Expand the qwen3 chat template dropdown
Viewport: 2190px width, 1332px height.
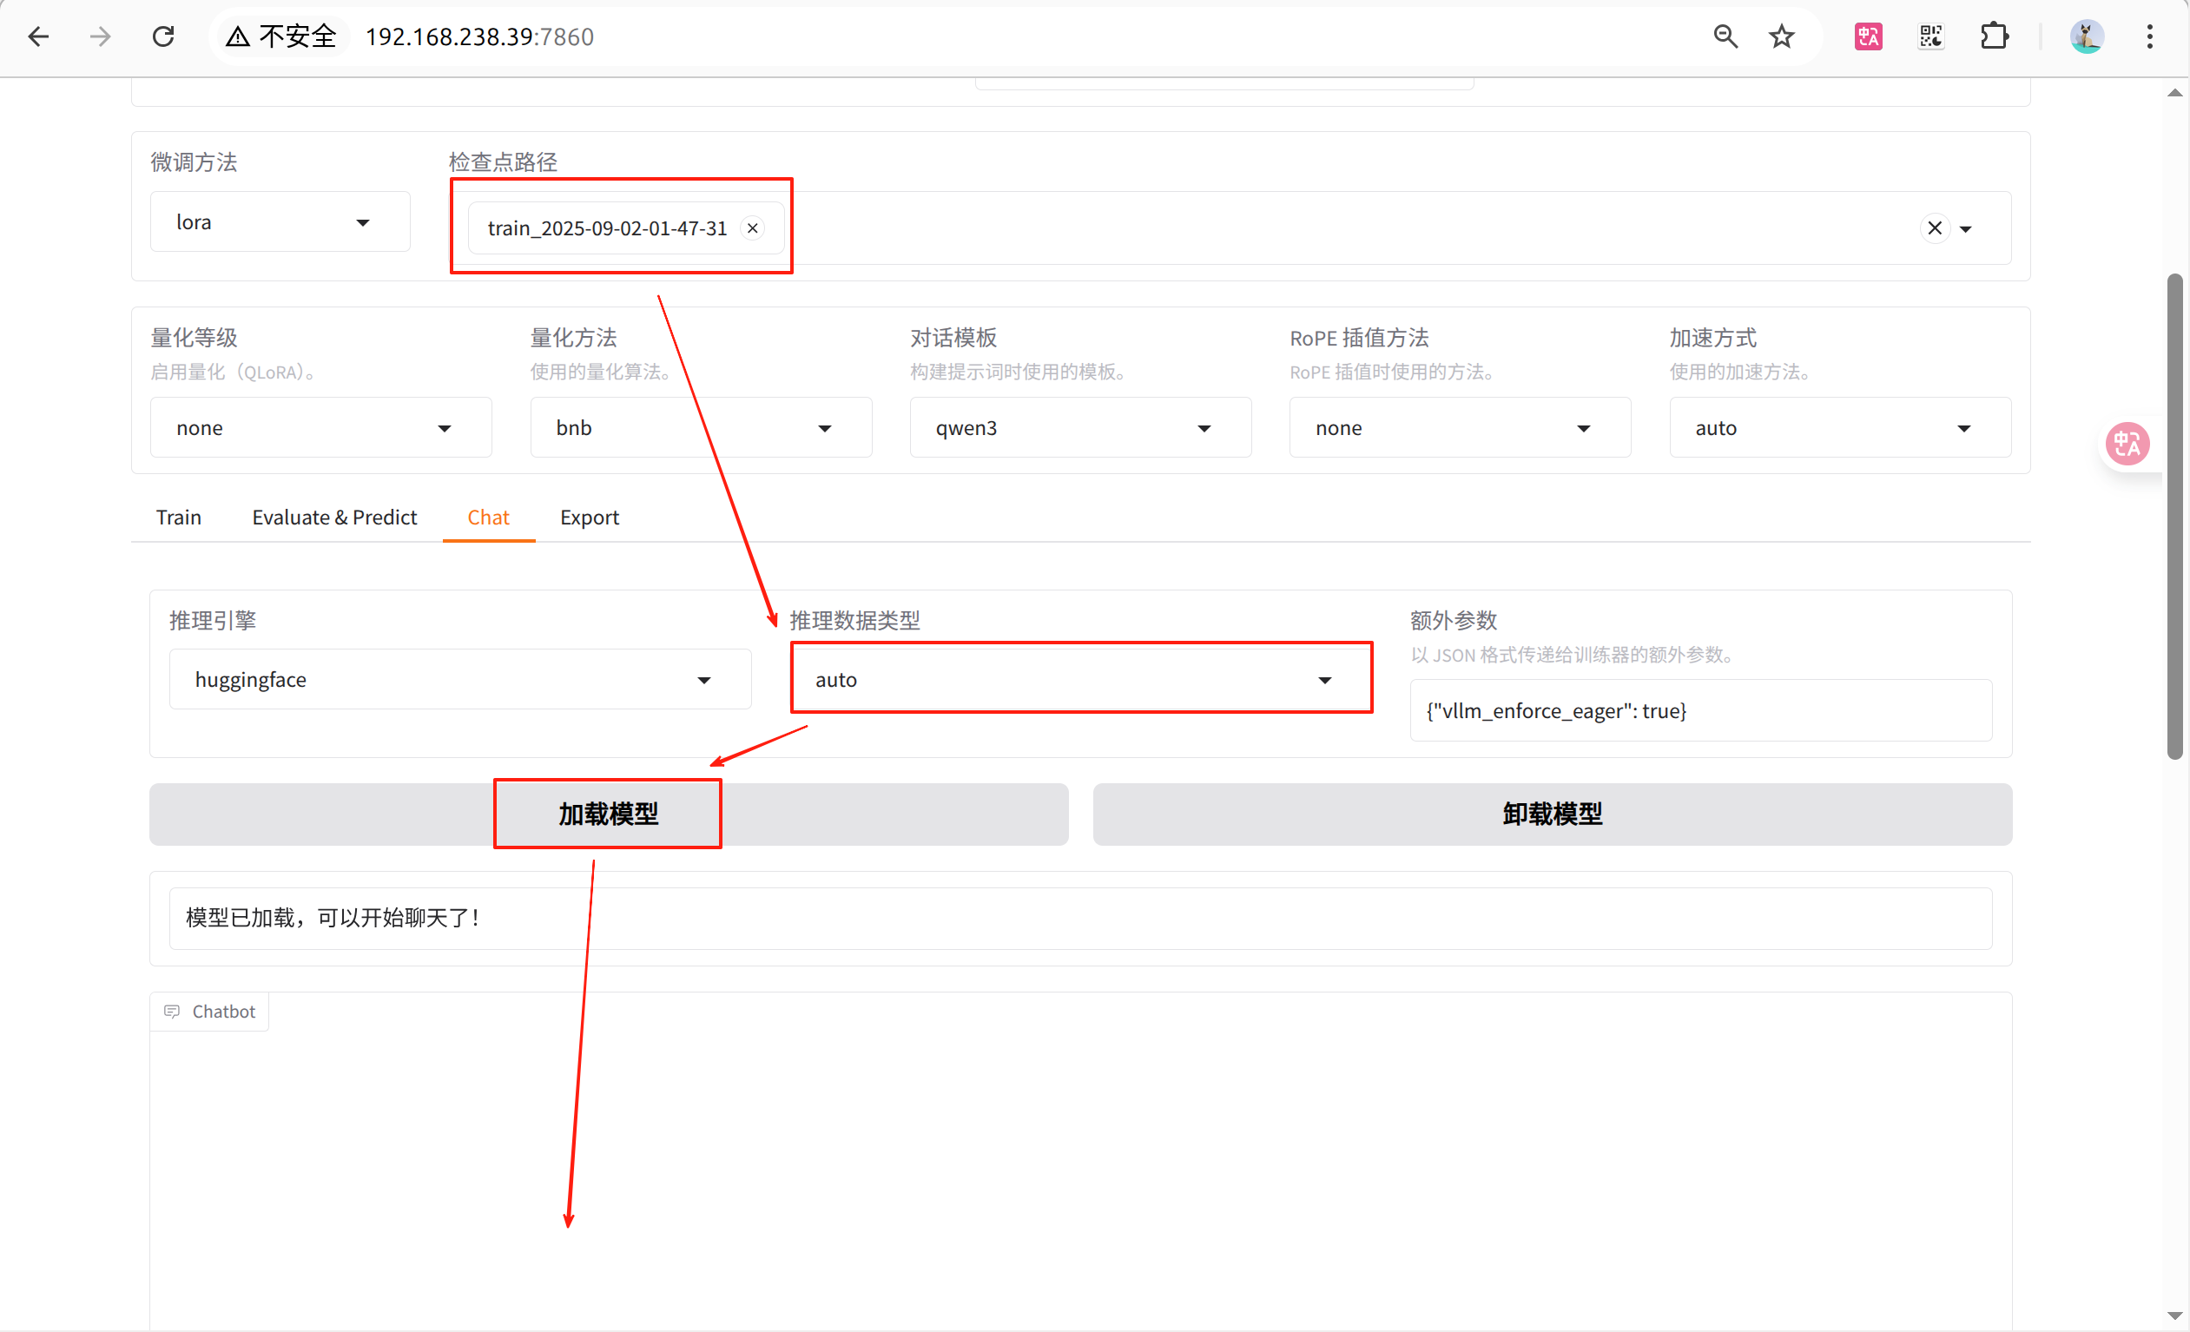pyautogui.click(x=1080, y=428)
